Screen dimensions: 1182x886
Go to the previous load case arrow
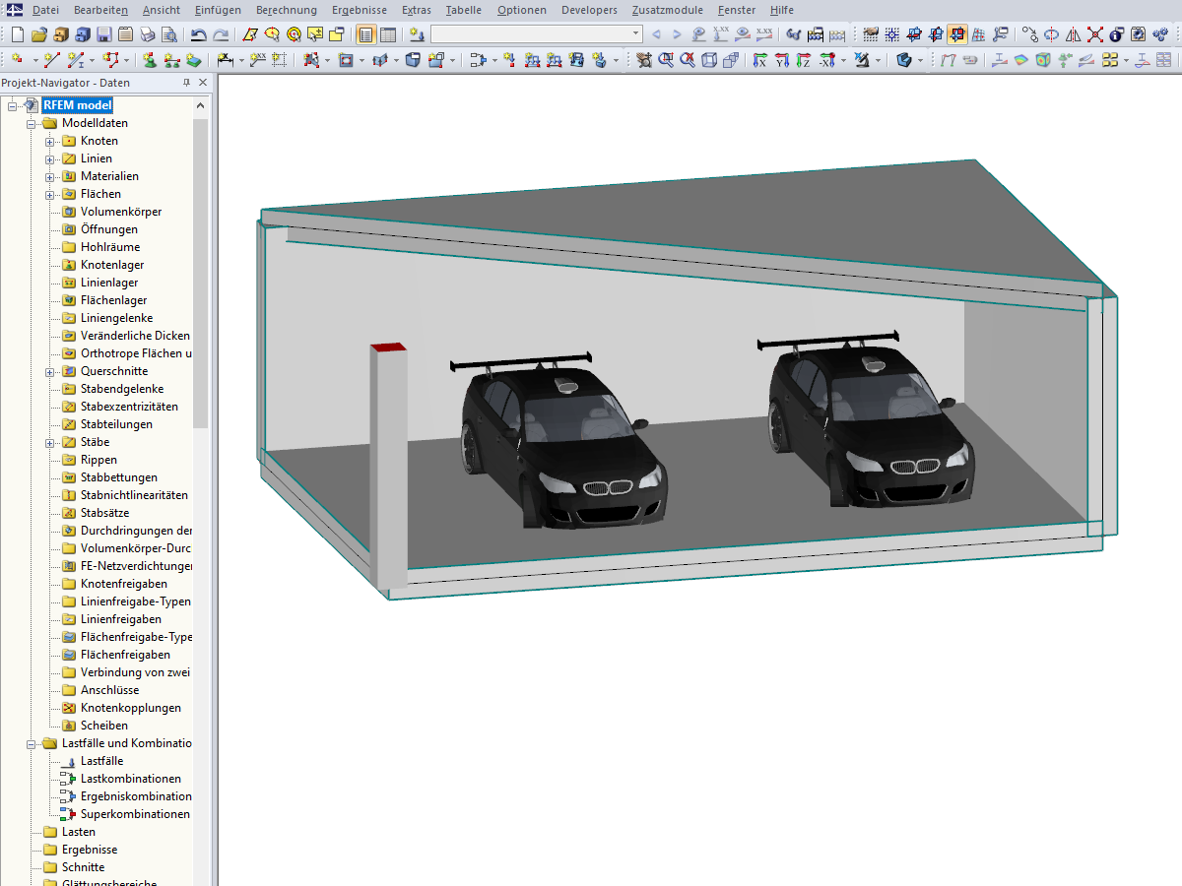point(657,34)
